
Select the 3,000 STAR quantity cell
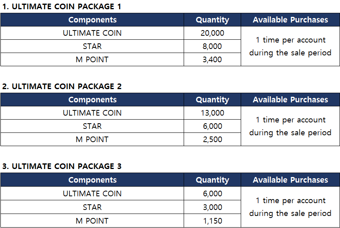(212, 207)
